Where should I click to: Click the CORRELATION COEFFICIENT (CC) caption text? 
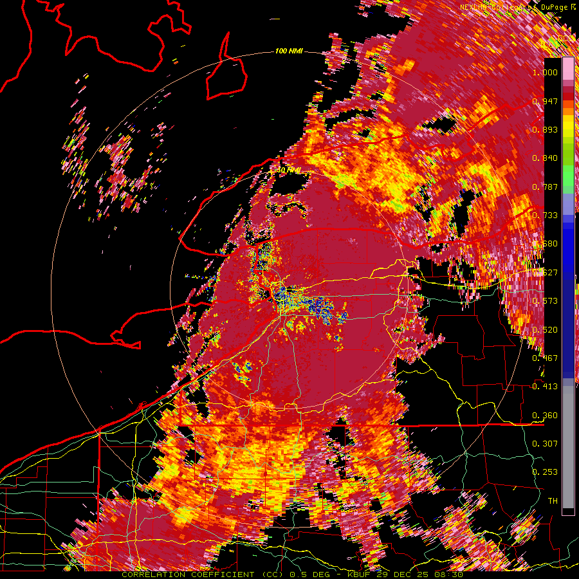(x=204, y=574)
